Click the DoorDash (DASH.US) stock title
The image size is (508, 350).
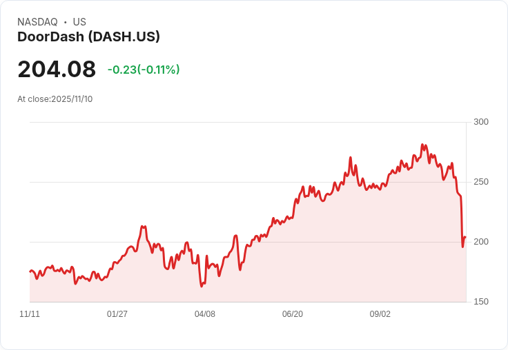tap(88, 37)
